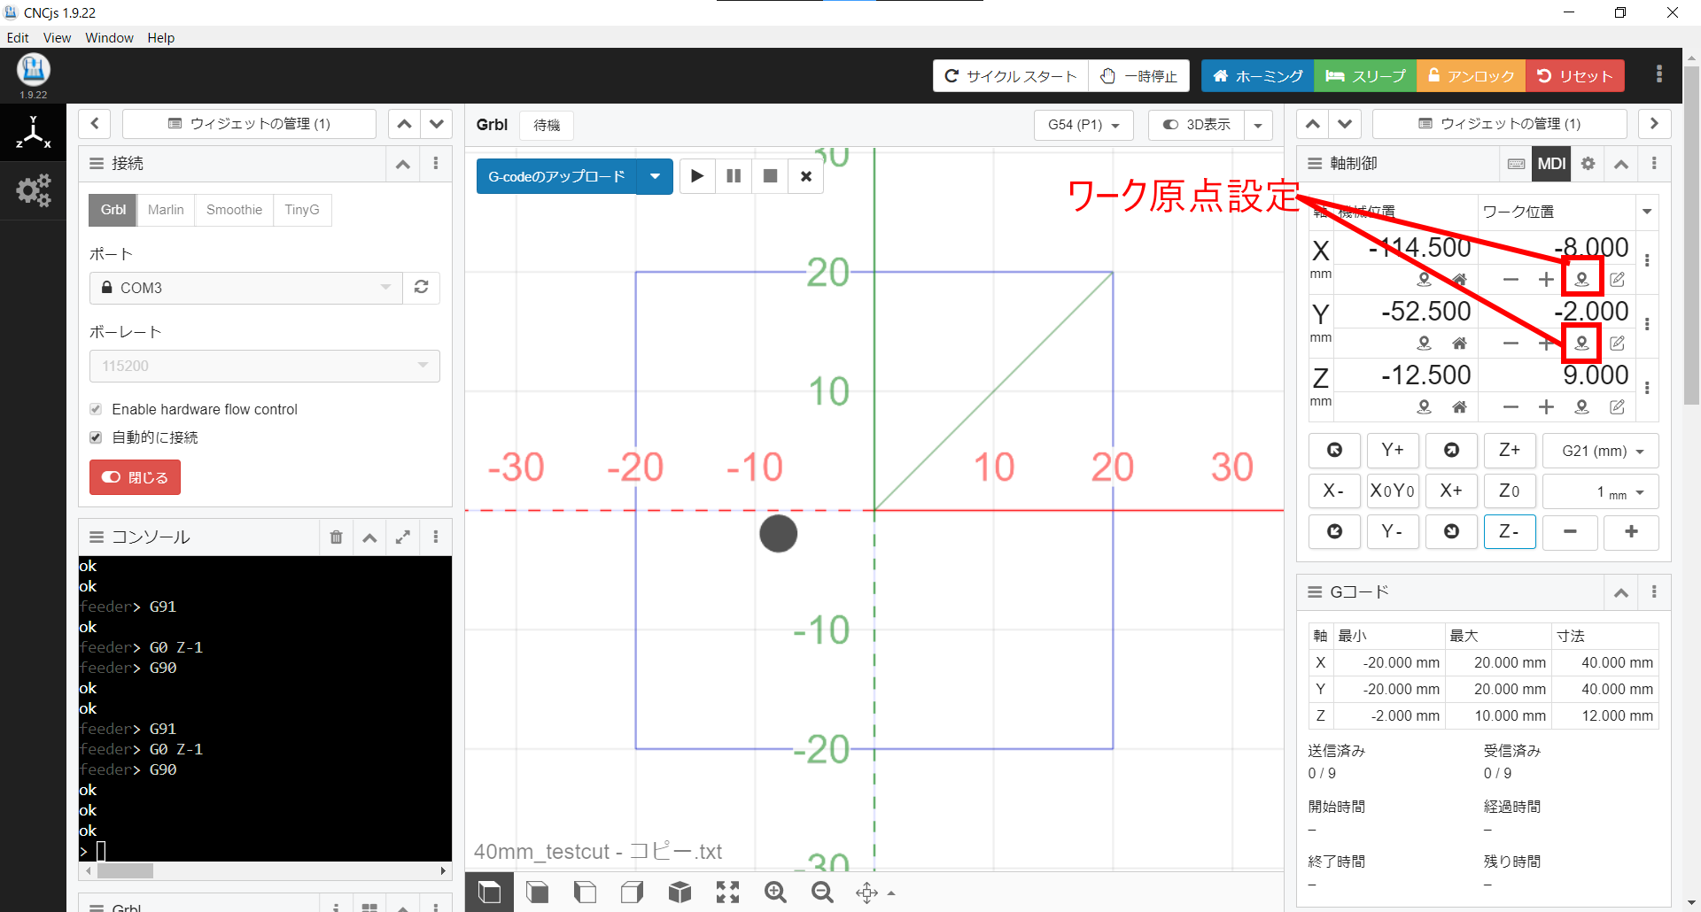
Task: Select the Marlin controller option
Action: (166, 210)
